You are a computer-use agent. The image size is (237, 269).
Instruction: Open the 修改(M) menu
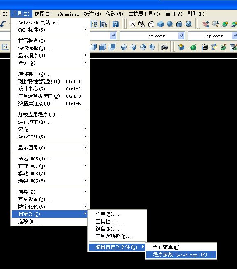pos(115,14)
